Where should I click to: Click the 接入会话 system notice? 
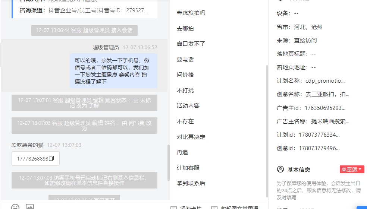[84, 31]
